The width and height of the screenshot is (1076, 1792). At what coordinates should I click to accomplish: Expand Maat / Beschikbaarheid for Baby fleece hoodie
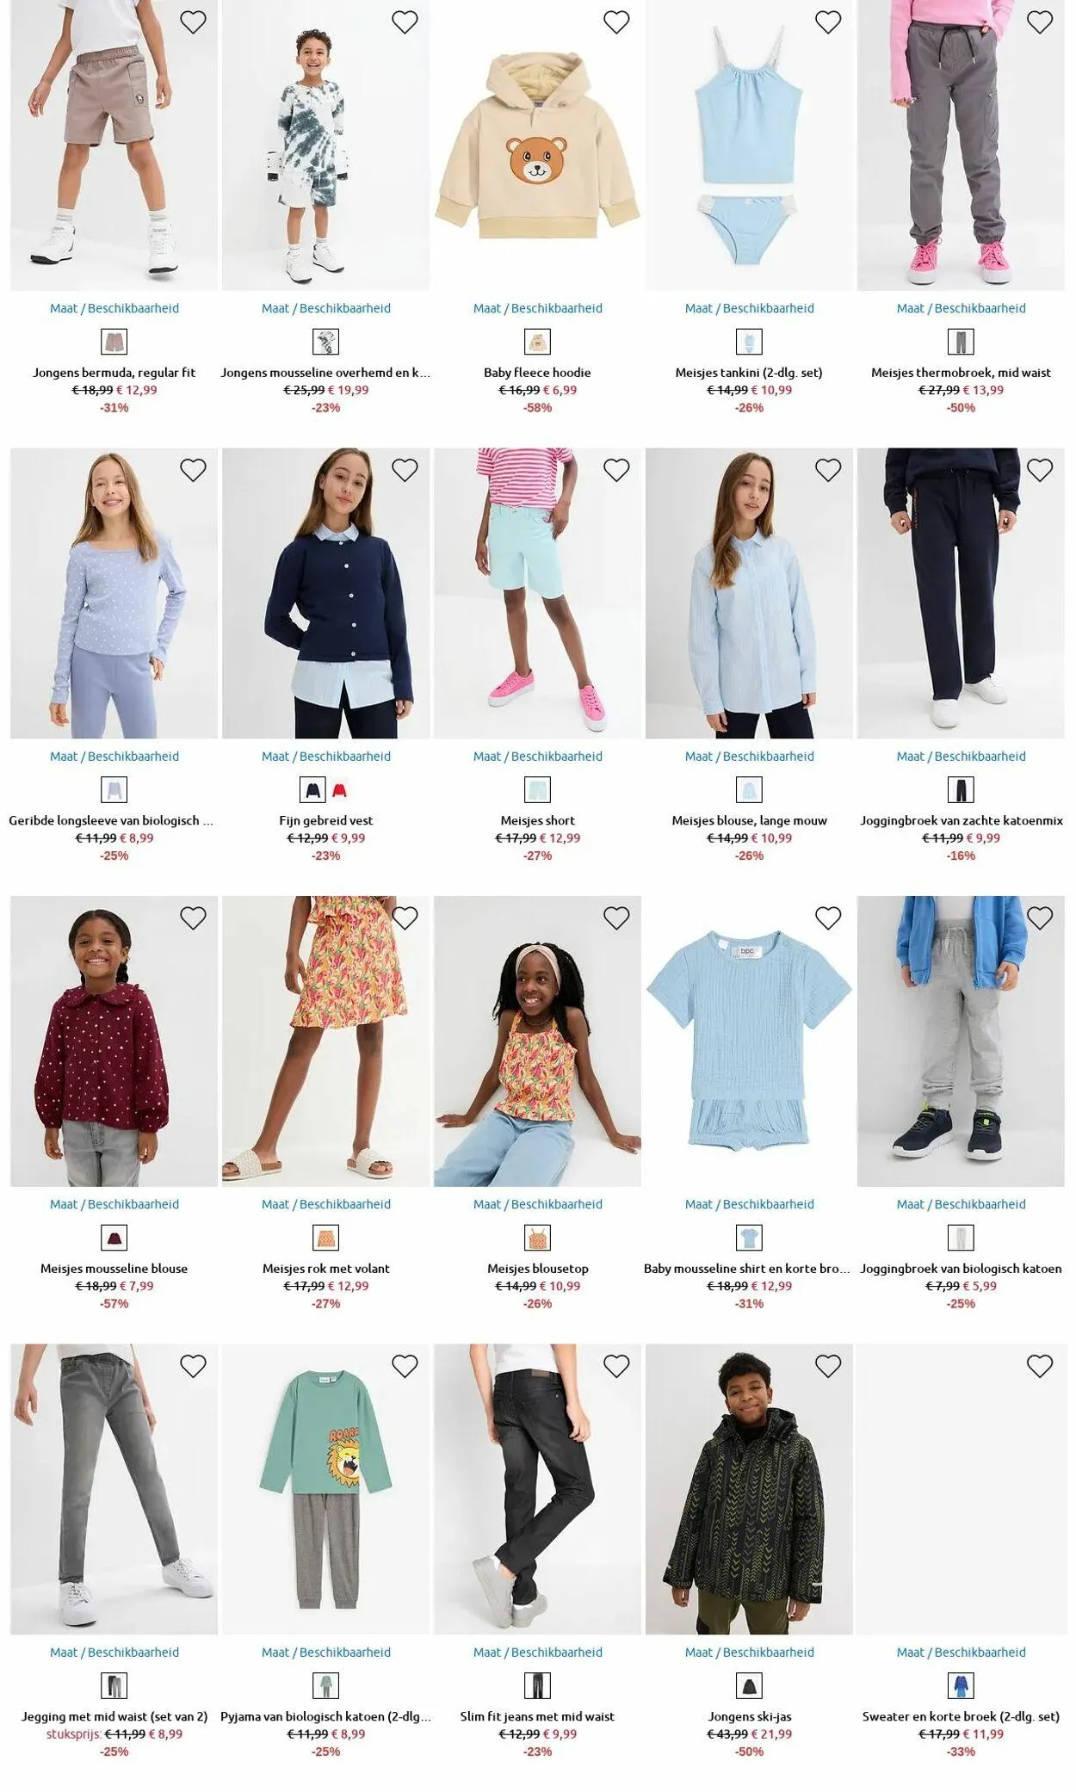pos(538,308)
